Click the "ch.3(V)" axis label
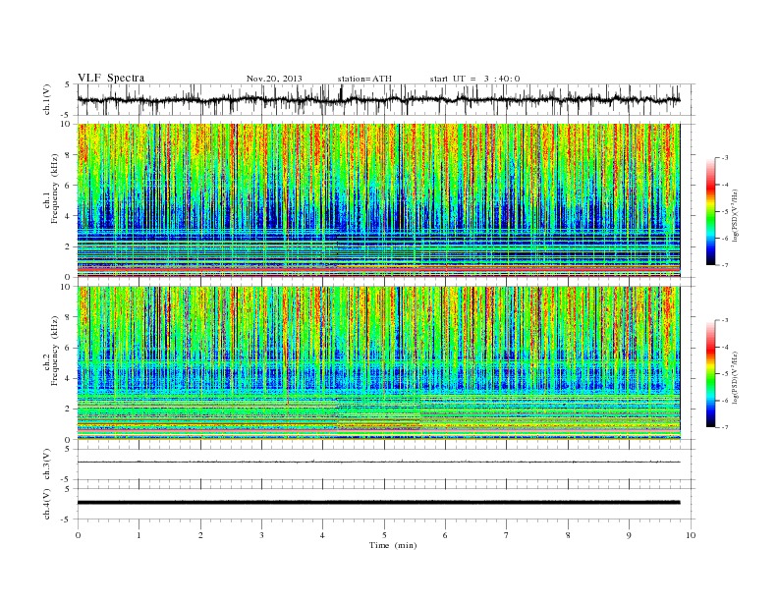Screen dimensions: 778x601 47,464
